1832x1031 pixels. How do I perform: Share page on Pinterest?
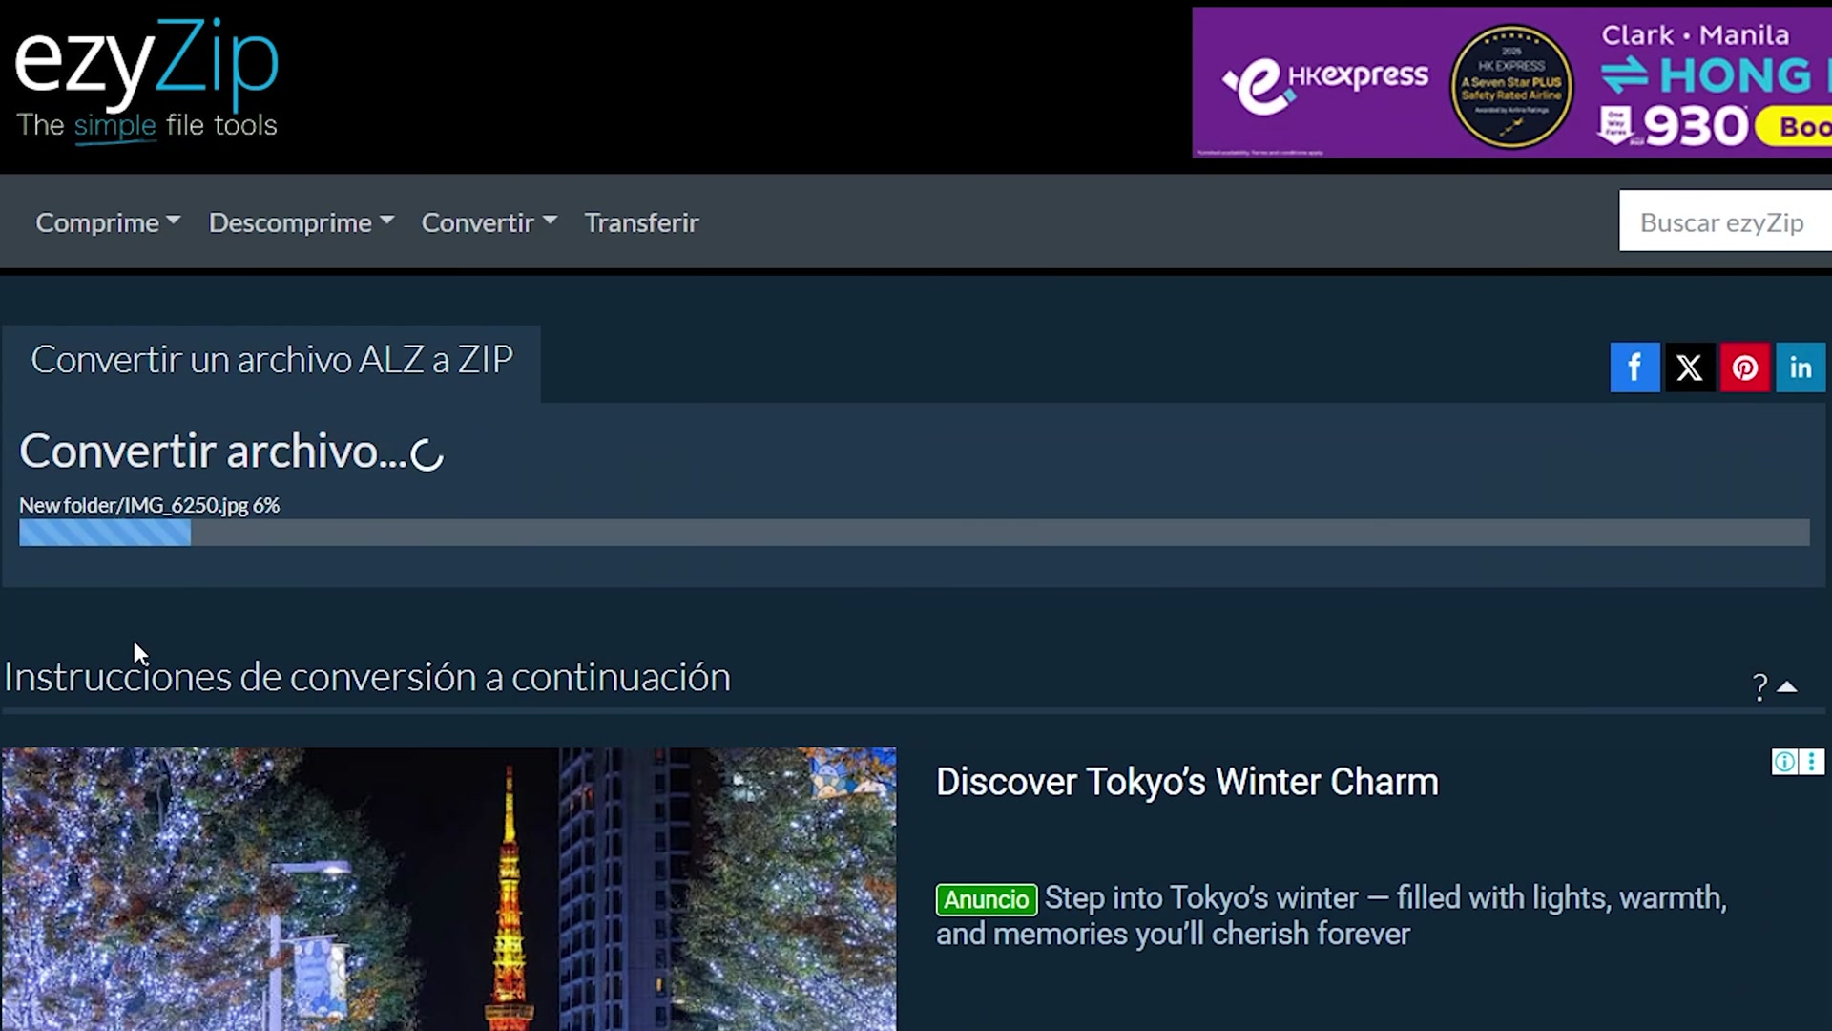1744,368
